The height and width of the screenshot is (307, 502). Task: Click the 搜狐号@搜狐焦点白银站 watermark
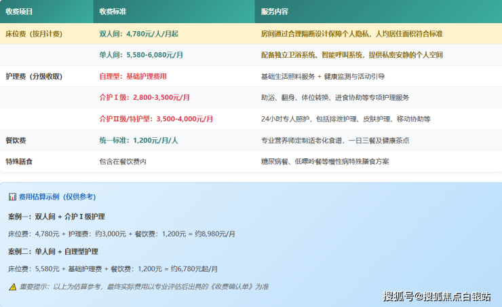tap(437, 296)
